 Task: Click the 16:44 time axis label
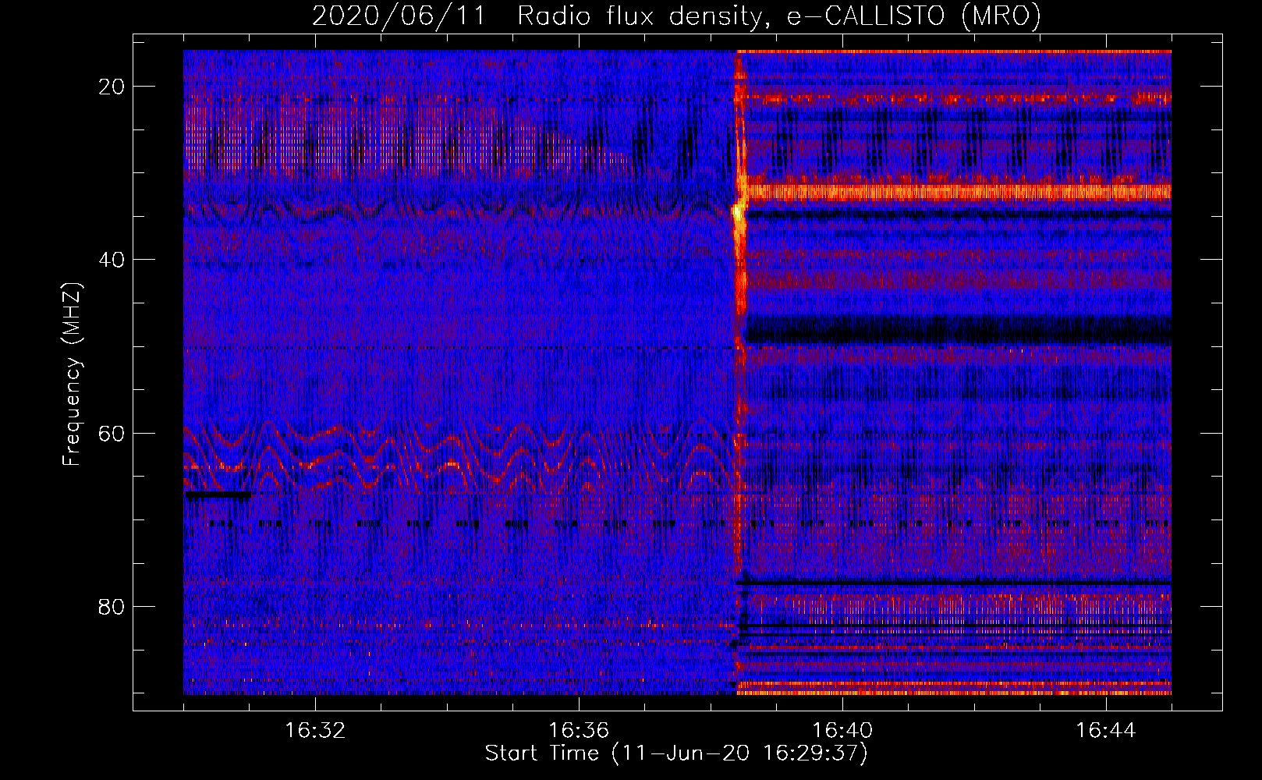(x=1106, y=731)
